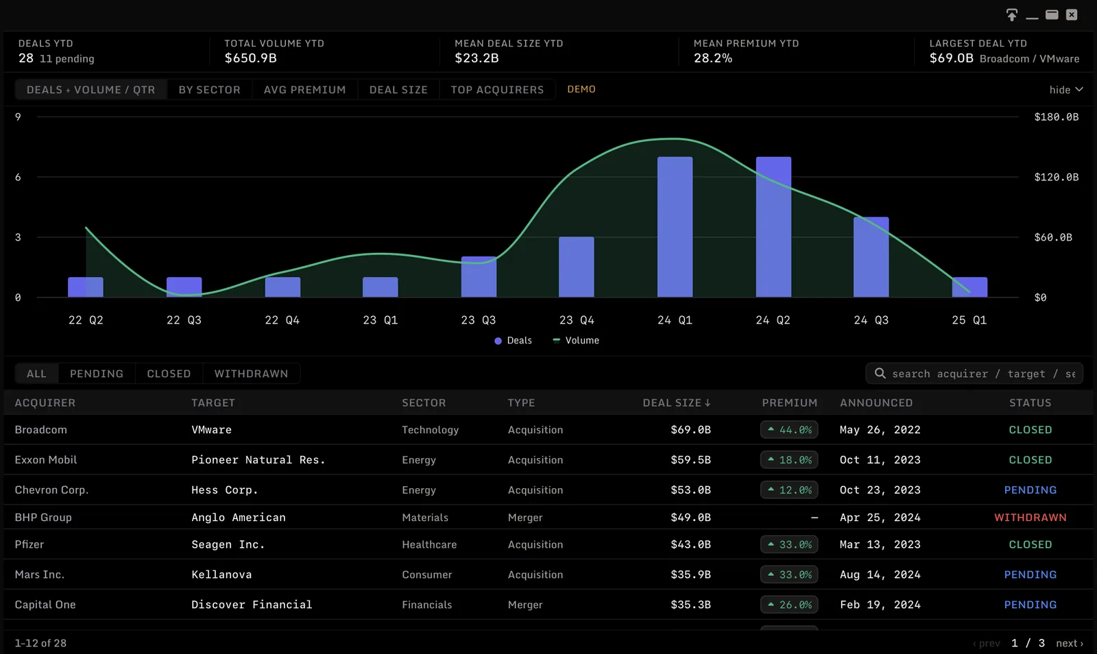Click the 24 Q1 deals bar
The width and height of the screenshot is (1097, 654).
click(x=675, y=227)
